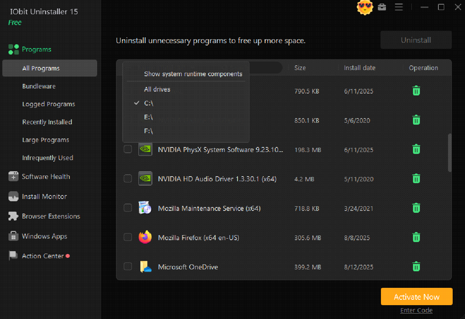465x319 pixels.
Task: Follow the Enter Code link
Action: [416, 311]
